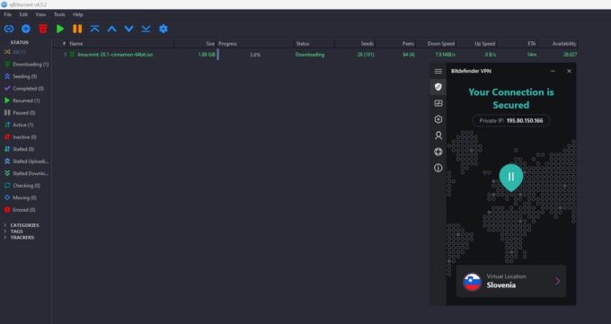Click the green Resume play icon
Viewport: 611px width, 324px height.
(x=60, y=29)
